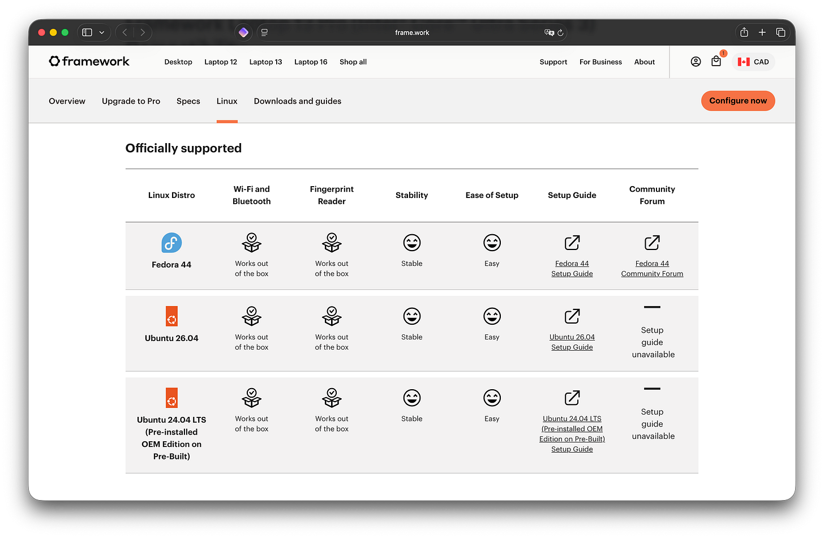
Task: Click the Ease of Setup column header
Action: pyautogui.click(x=492, y=195)
